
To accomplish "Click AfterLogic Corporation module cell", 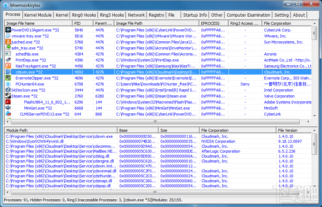I will [221, 151].
